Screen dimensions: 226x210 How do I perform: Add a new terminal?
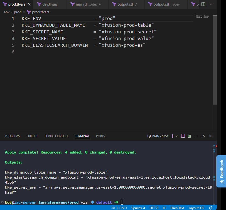point(172,136)
